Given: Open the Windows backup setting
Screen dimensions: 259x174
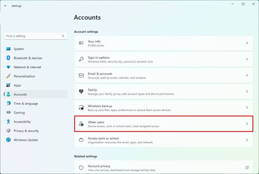Looking at the screenshot, I should pos(163,108).
